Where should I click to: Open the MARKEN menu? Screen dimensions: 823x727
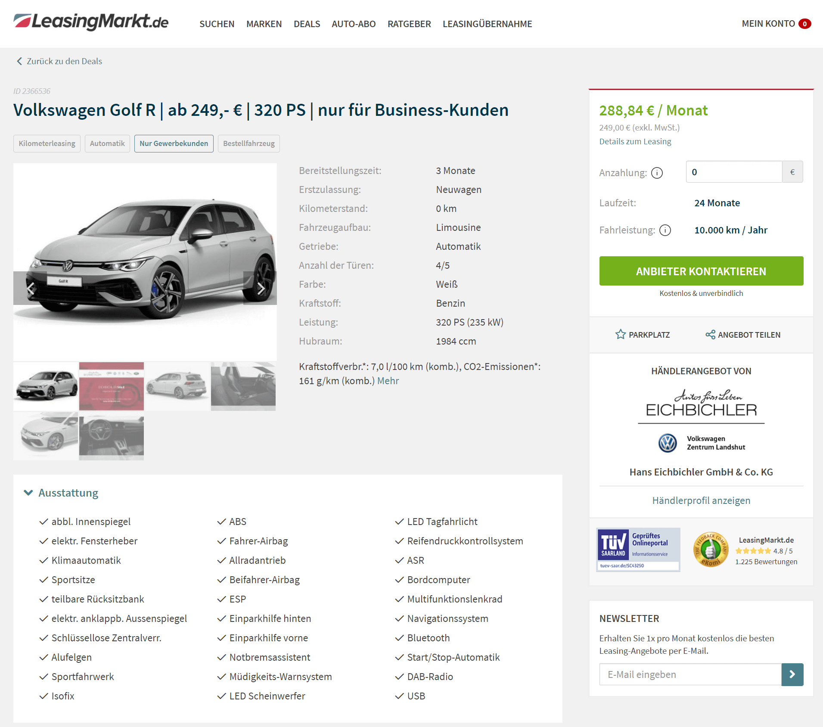coord(264,24)
